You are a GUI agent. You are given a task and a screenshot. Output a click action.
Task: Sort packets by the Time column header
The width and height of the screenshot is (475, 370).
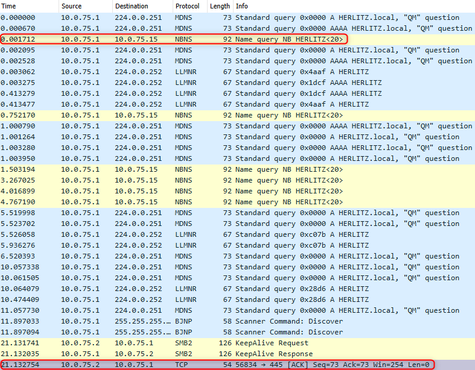pyautogui.click(x=29, y=6)
